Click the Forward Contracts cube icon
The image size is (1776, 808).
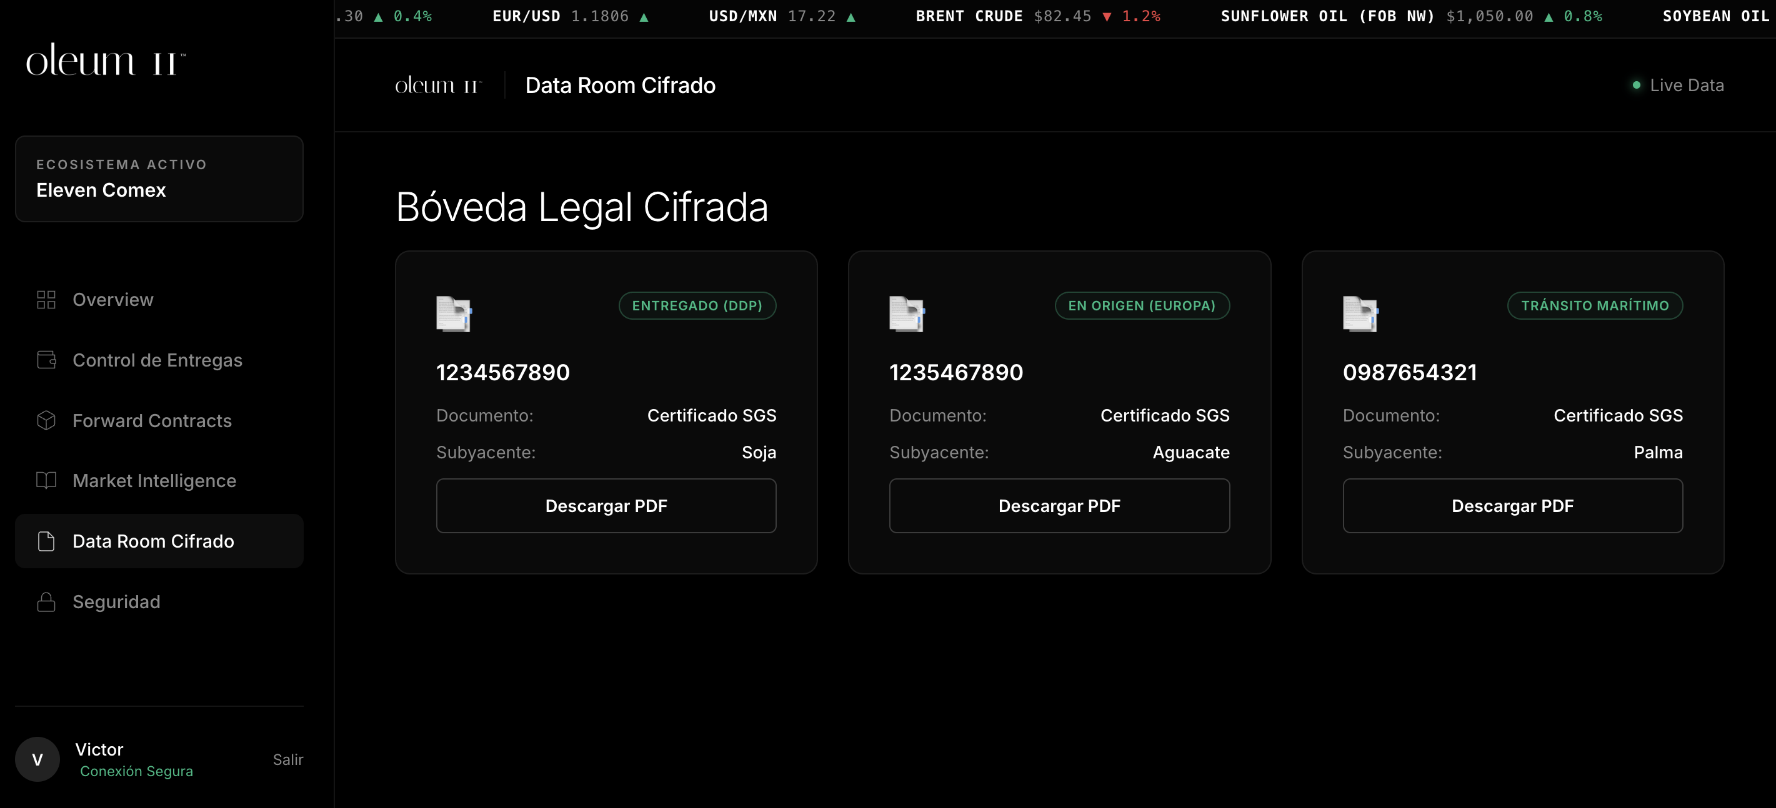46,420
